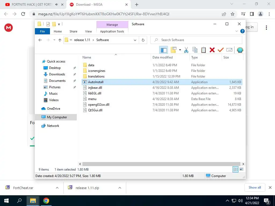Select opengl32sw.dll file
Screen dimensions: 275x206
tap(162, 105)
